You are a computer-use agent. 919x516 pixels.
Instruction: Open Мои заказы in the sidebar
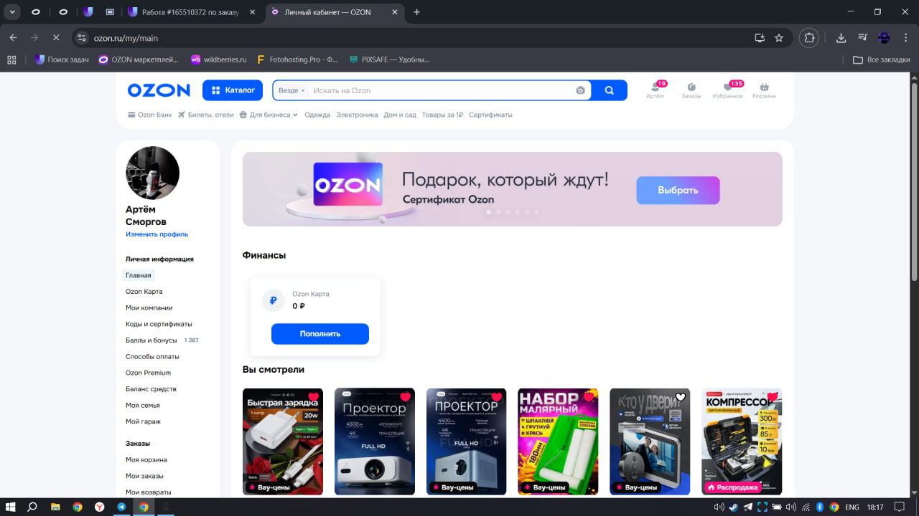click(x=144, y=476)
